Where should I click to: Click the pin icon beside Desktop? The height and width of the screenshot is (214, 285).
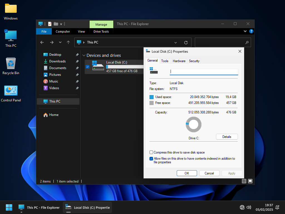pyautogui.click(x=77, y=55)
